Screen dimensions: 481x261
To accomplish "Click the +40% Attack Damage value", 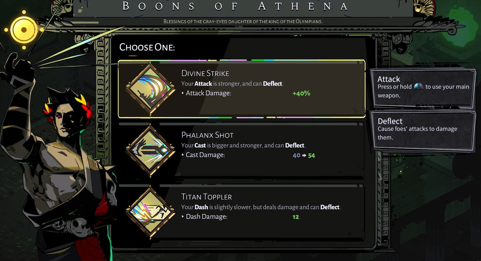I will click(301, 93).
